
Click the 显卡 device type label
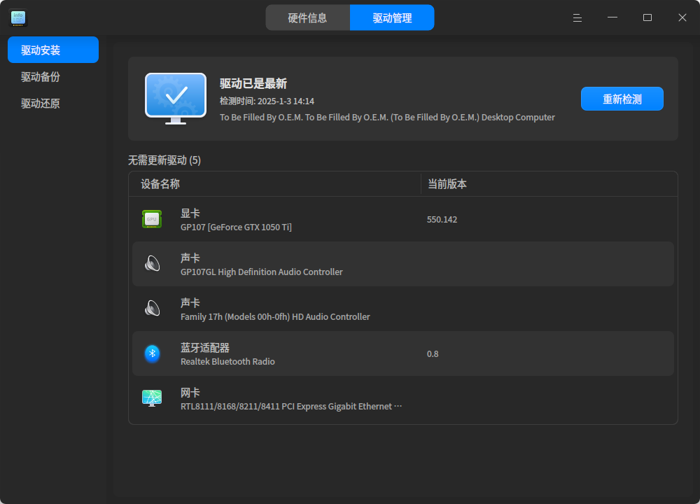pos(190,213)
